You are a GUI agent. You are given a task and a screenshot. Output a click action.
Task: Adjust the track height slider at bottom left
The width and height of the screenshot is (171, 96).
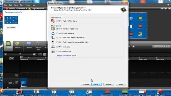point(8,88)
